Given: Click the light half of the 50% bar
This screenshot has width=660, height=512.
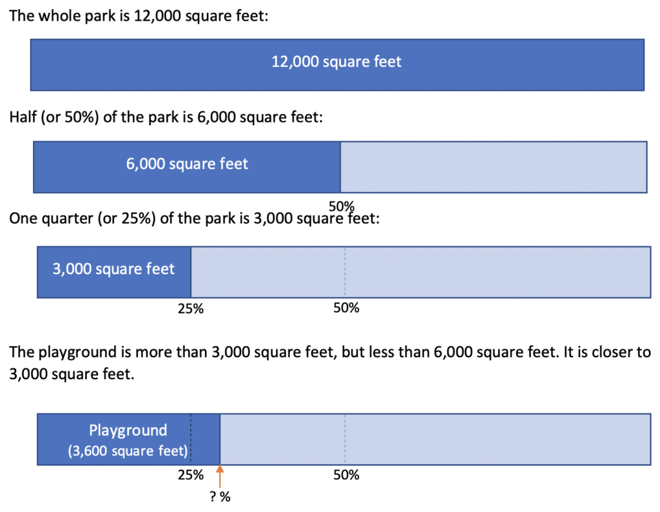Looking at the screenshot, I should click(x=494, y=167).
